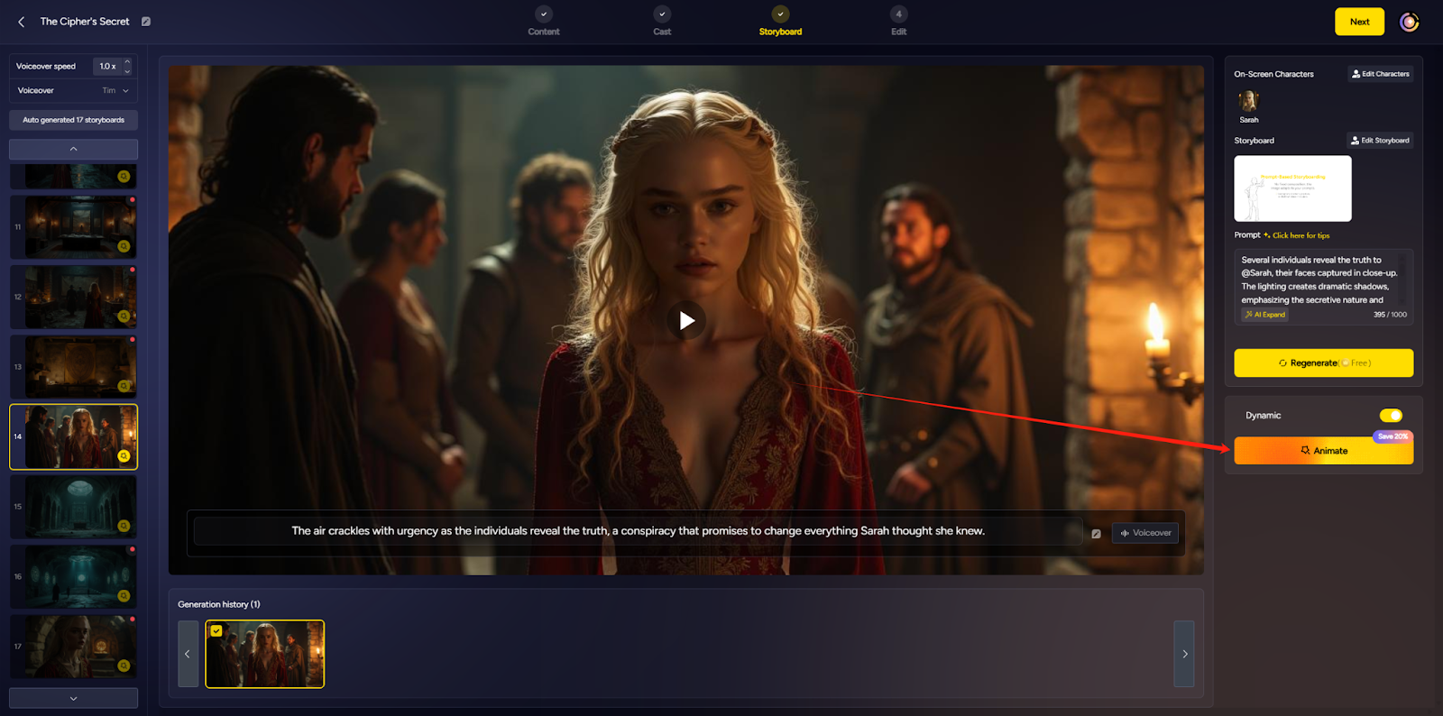The image size is (1443, 716).
Task: Click the back arrow beside The Cipher's Secret
Action: [22, 22]
